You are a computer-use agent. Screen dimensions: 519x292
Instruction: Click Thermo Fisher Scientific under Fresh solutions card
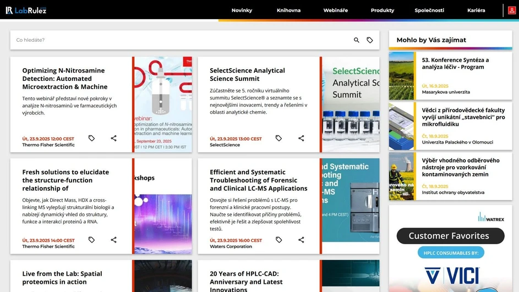48,246
